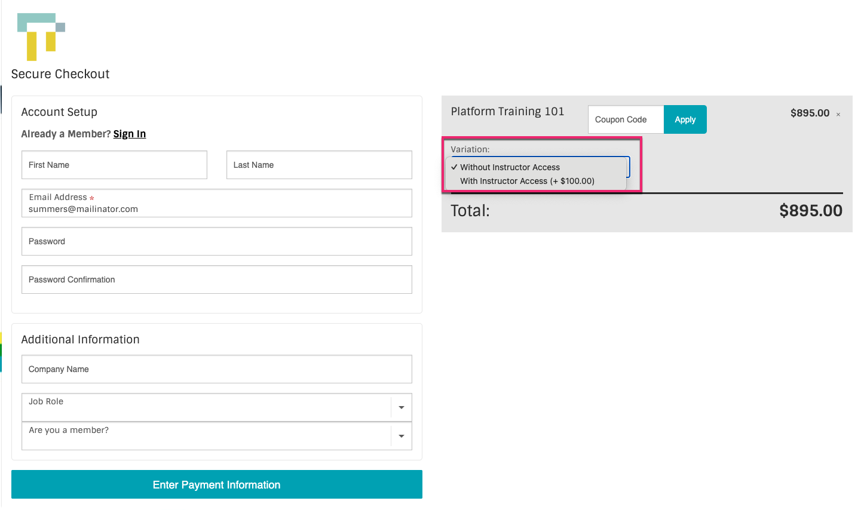Remove Platform Training 101 with the x icon
Viewport: 861px width, 510px height.
[x=838, y=114]
